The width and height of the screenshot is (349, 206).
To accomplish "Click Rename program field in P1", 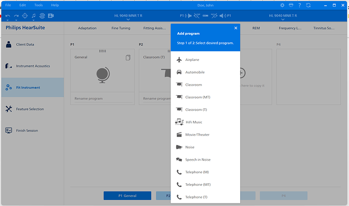I will coord(103,98).
